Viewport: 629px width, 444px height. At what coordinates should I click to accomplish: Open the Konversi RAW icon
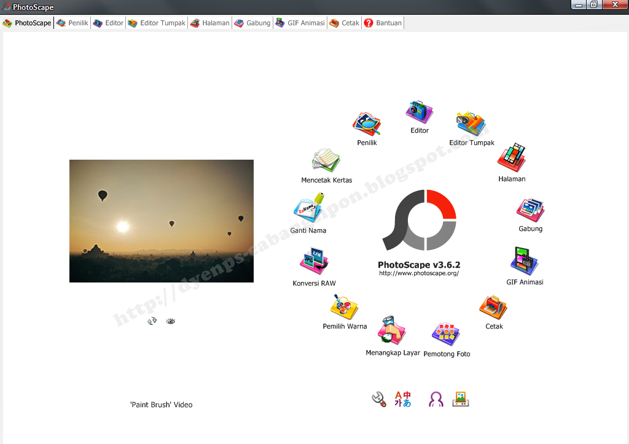pos(314,261)
